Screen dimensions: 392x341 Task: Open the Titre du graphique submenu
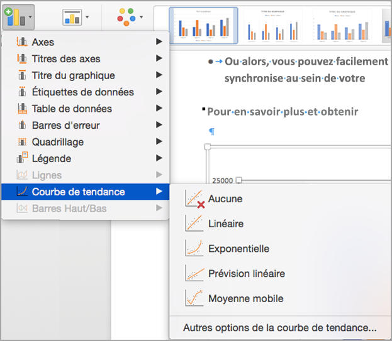(85, 75)
